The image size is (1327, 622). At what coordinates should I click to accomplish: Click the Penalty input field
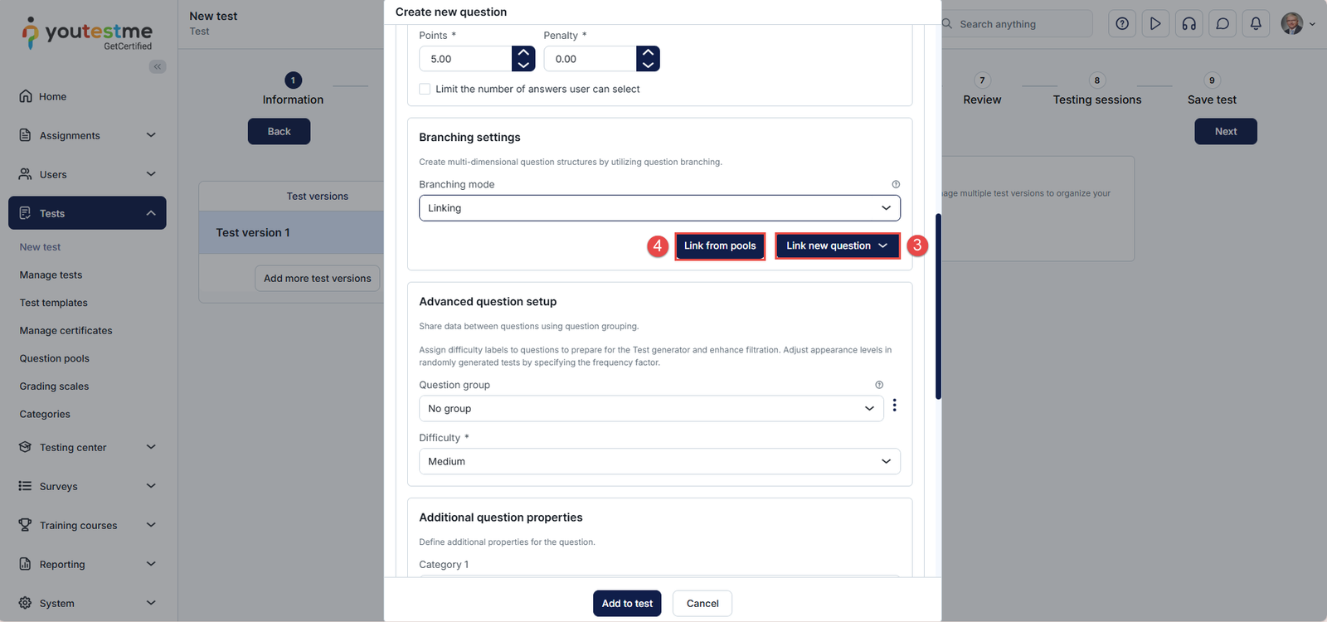tap(591, 59)
